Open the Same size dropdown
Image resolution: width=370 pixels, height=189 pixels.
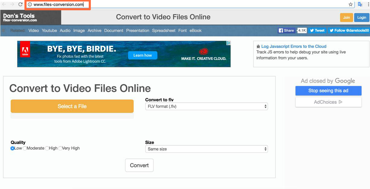pyautogui.click(x=206, y=149)
